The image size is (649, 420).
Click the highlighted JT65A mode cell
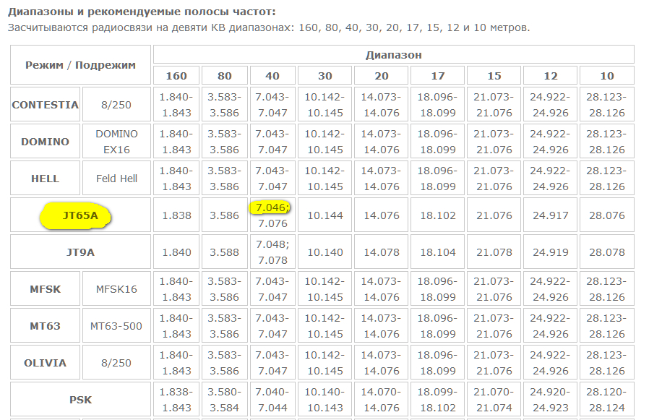coord(80,215)
